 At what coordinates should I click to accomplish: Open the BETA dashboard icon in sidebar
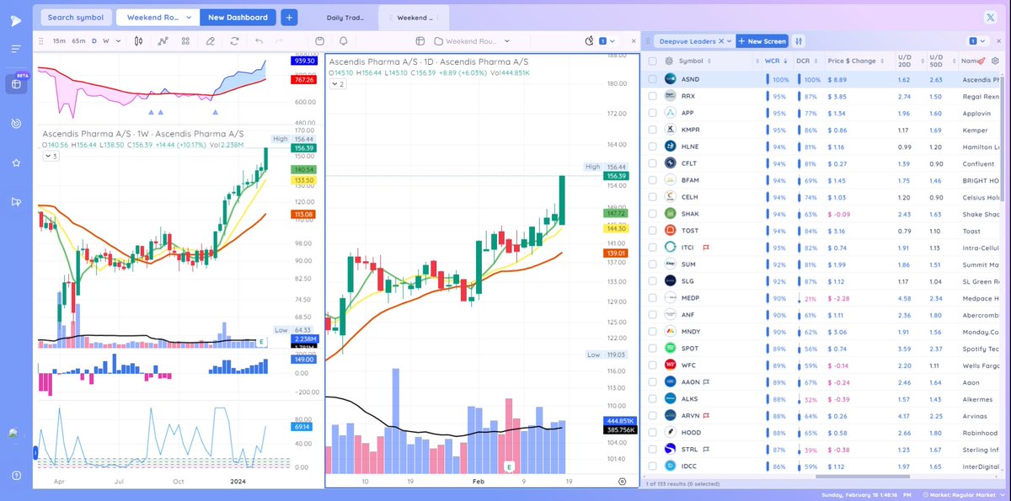tap(16, 83)
